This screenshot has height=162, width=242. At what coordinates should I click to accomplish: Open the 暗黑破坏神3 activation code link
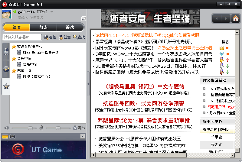point(144,42)
